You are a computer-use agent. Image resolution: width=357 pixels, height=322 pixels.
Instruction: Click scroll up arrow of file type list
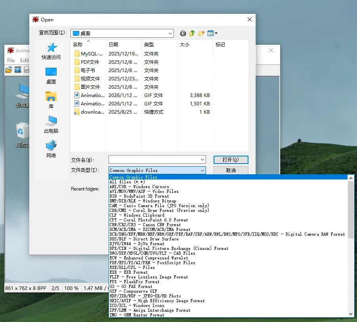click(351, 178)
